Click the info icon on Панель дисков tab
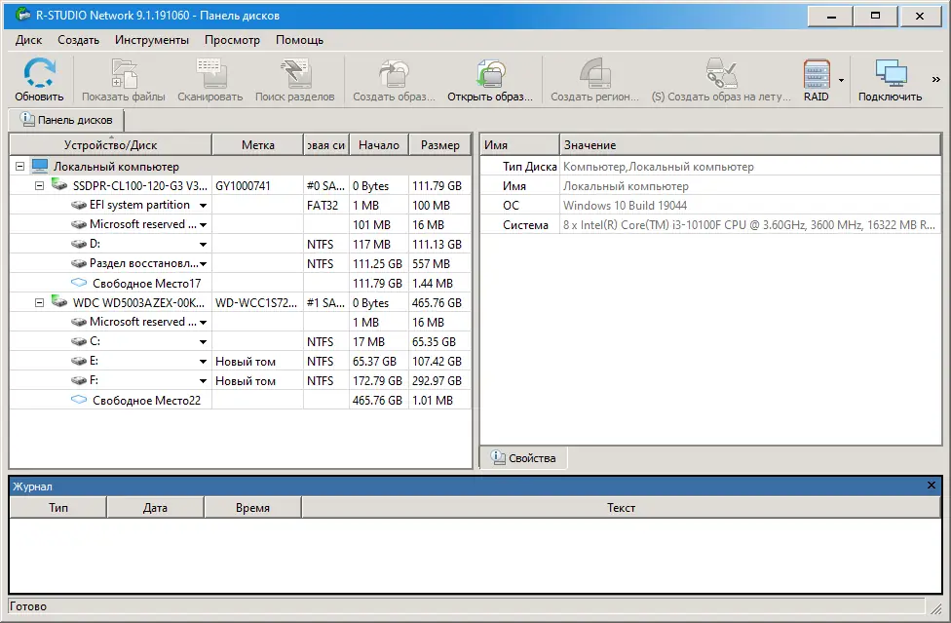The height and width of the screenshot is (623, 951). pyautogui.click(x=27, y=119)
